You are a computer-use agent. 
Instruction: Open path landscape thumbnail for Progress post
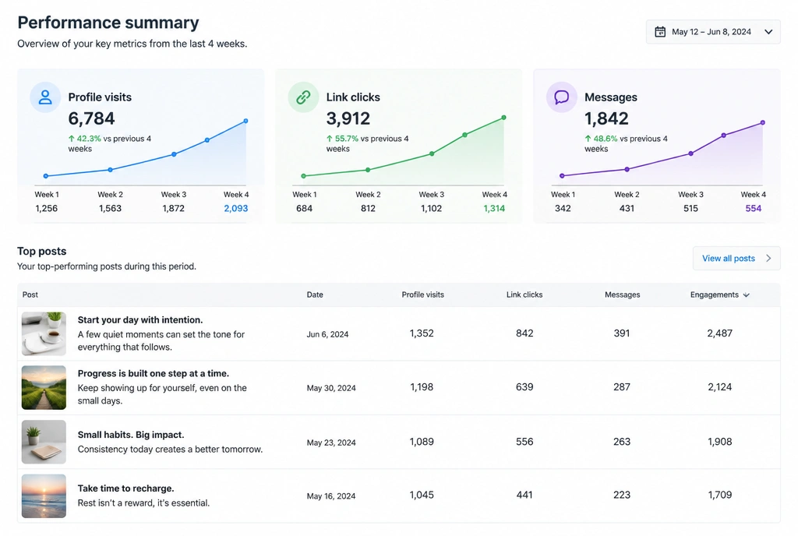pyautogui.click(x=44, y=387)
